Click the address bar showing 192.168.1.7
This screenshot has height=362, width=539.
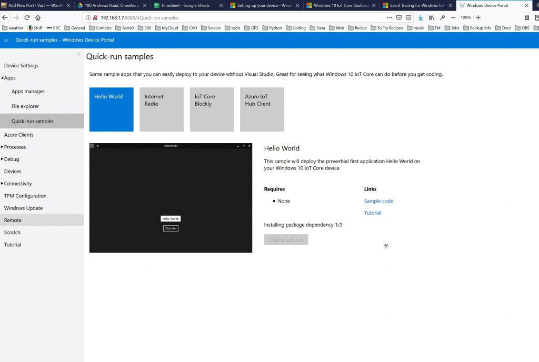[237, 17]
